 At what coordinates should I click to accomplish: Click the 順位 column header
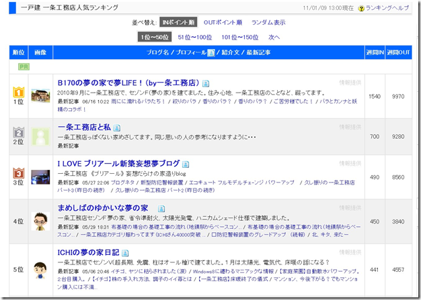[19, 52]
